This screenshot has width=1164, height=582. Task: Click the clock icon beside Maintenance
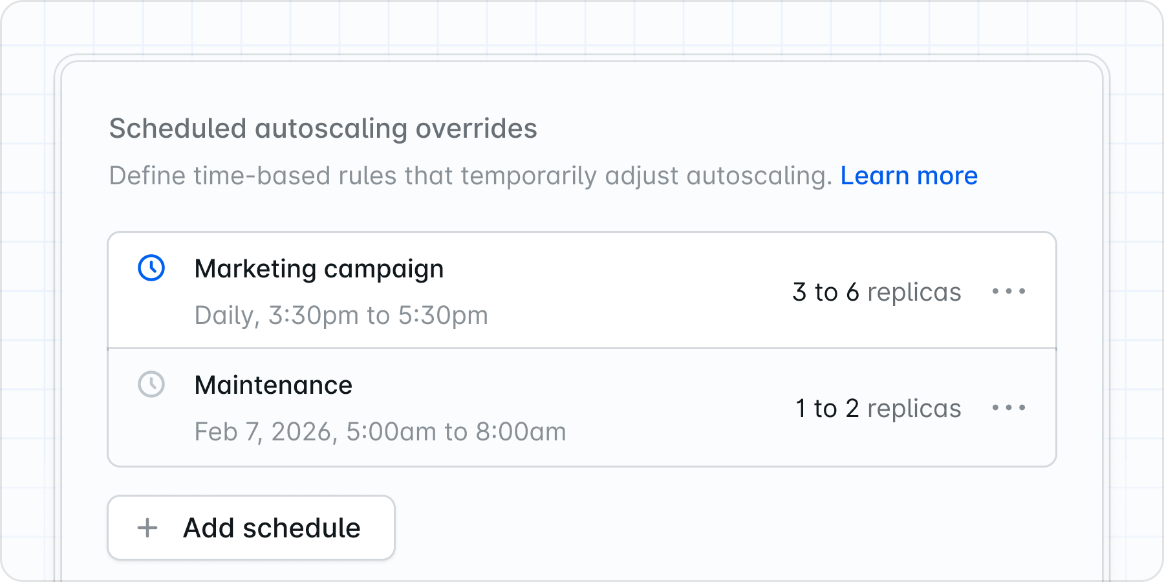point(150,385)
